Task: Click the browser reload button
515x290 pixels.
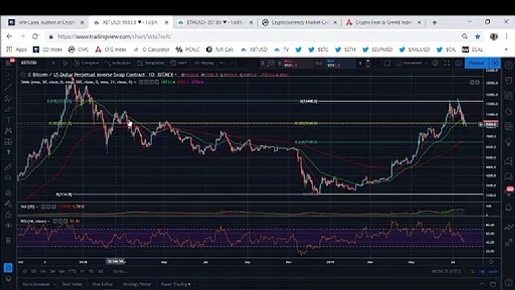Action: click(35, 37)
